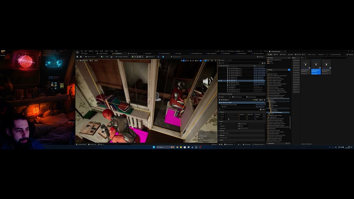Adjust the Door value slider
Viewport: 354px width, 199px height.
[x=243, y=124]
